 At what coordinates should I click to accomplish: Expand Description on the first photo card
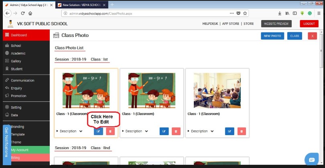(69, 131)
